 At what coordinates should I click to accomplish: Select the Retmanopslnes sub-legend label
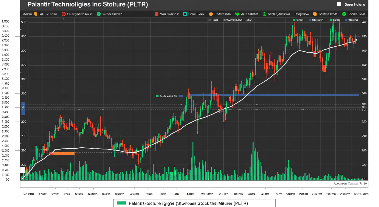pyautogui.click(x=233, y=20)
